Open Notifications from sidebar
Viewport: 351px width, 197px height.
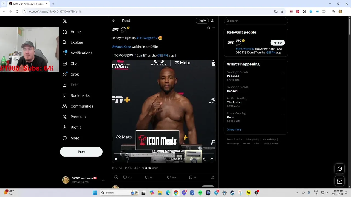(77, 53)
